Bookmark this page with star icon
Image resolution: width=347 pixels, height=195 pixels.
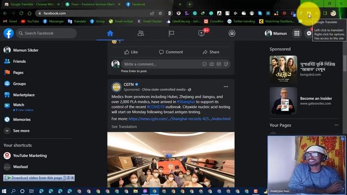pyautogui.click(x=160, y=13)
